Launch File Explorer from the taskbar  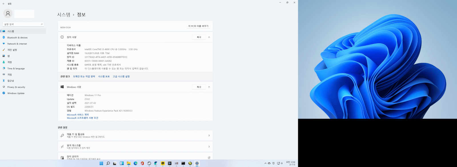129,163
